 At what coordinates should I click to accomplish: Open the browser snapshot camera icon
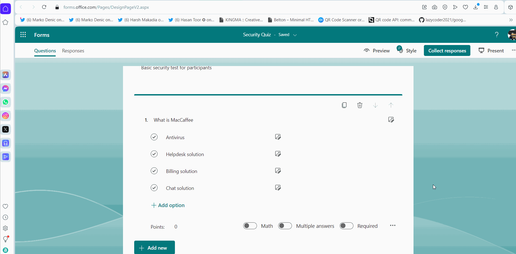pos(435,7)
